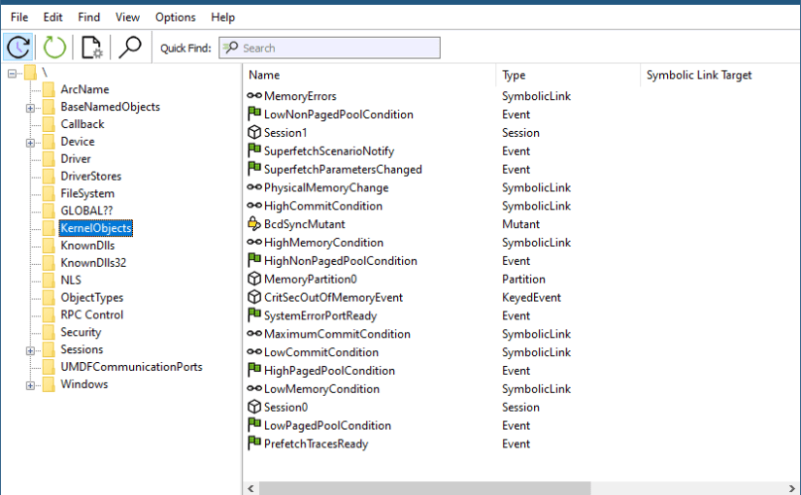
Task: Click the HighNonPagedPoolCondition flag icon
Action: pyautogui.click(x=254, y=260)
